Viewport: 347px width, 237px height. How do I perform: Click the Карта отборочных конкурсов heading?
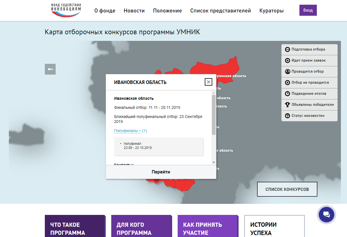pyautogui.click(x=122, y=32)
